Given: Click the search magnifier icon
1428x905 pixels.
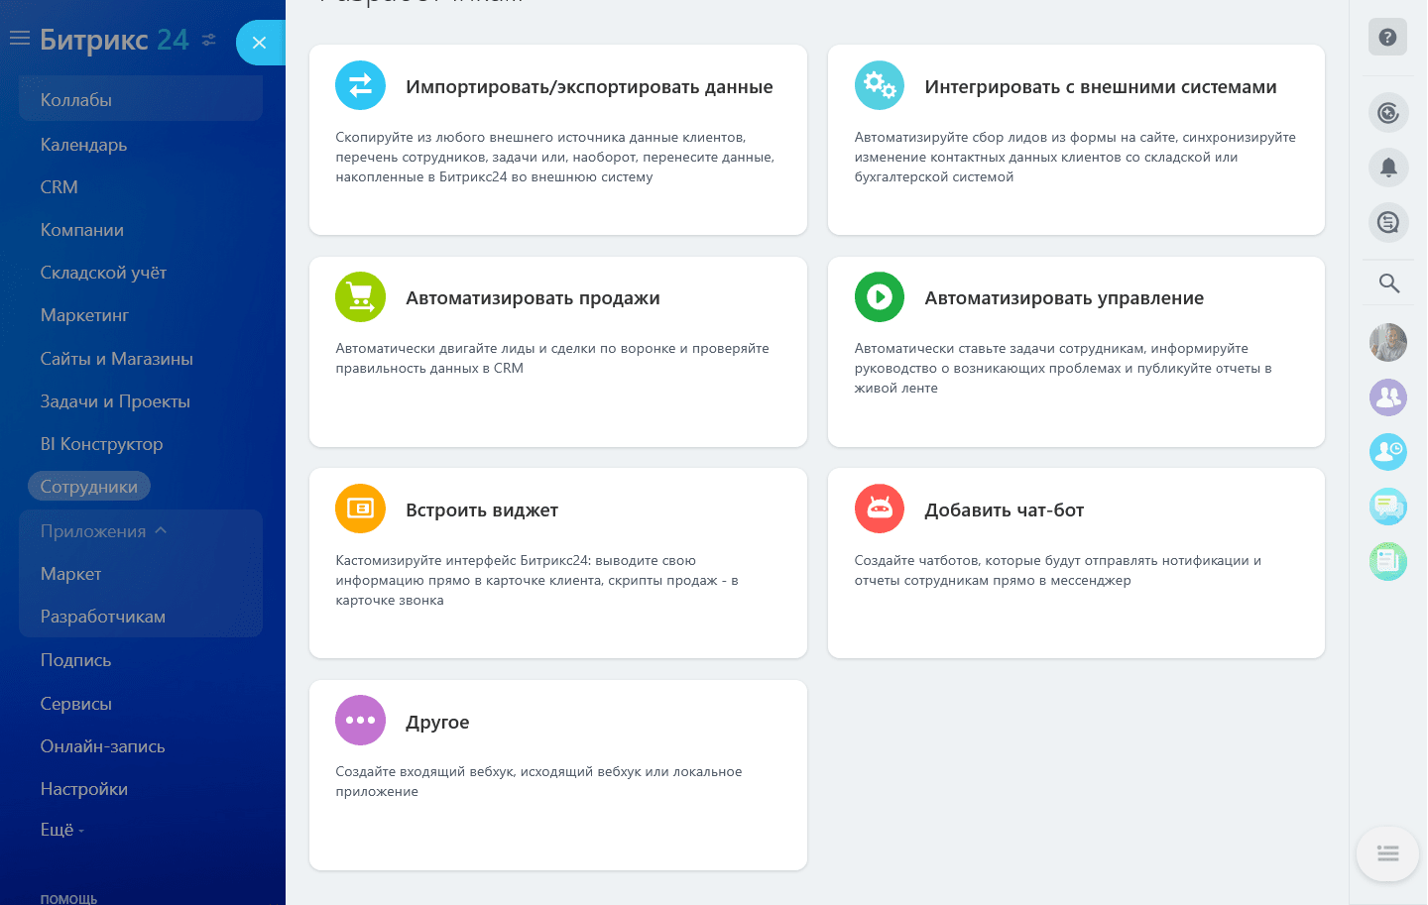Looking at the screenshot, I should [x=1388, y=283].
